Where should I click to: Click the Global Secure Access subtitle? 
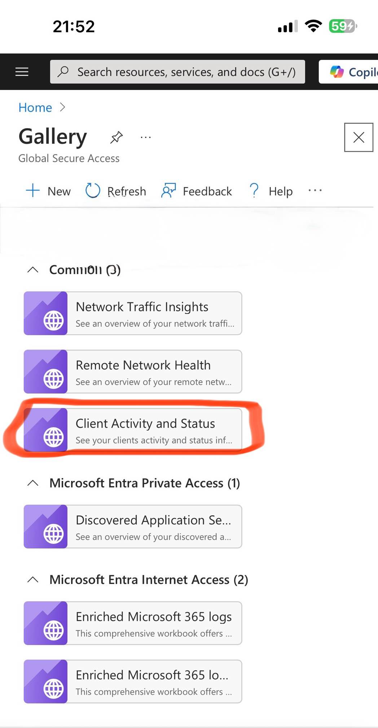69,159
